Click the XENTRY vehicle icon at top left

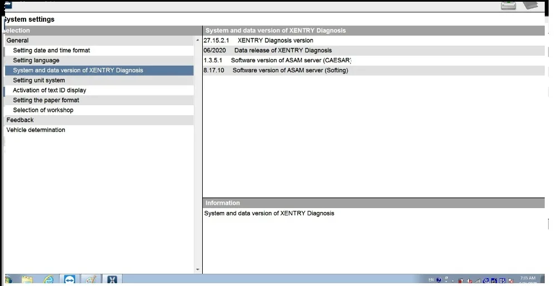coord(7,4)
